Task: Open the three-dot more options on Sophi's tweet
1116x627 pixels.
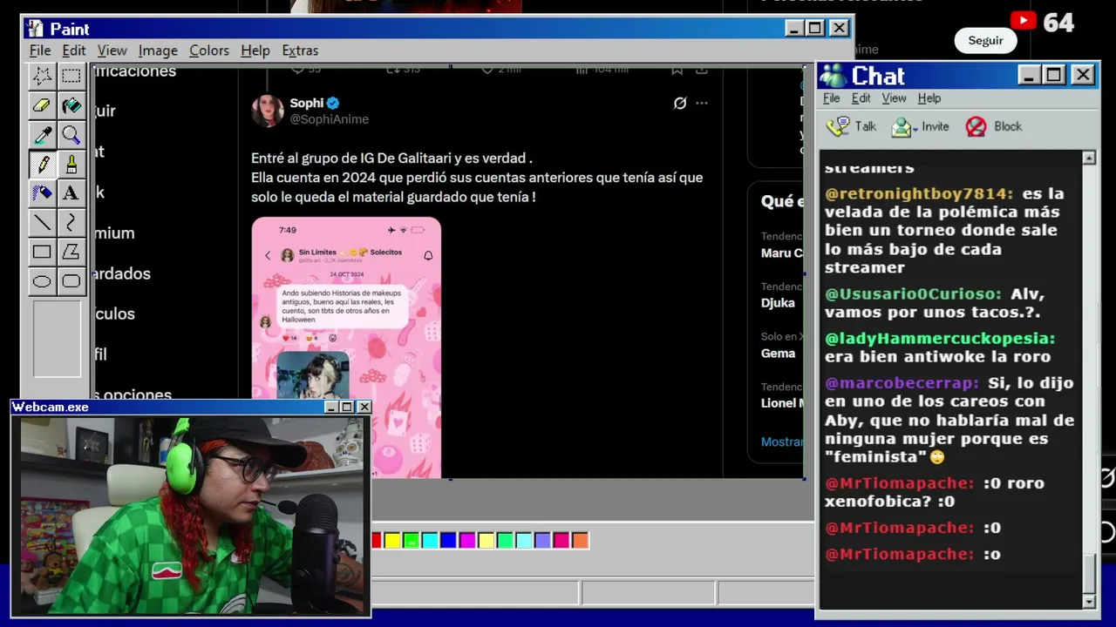Action: (x=702, y=103)
